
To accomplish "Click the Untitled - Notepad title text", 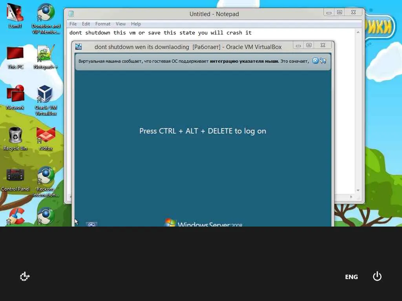I will tap(214, 14).
